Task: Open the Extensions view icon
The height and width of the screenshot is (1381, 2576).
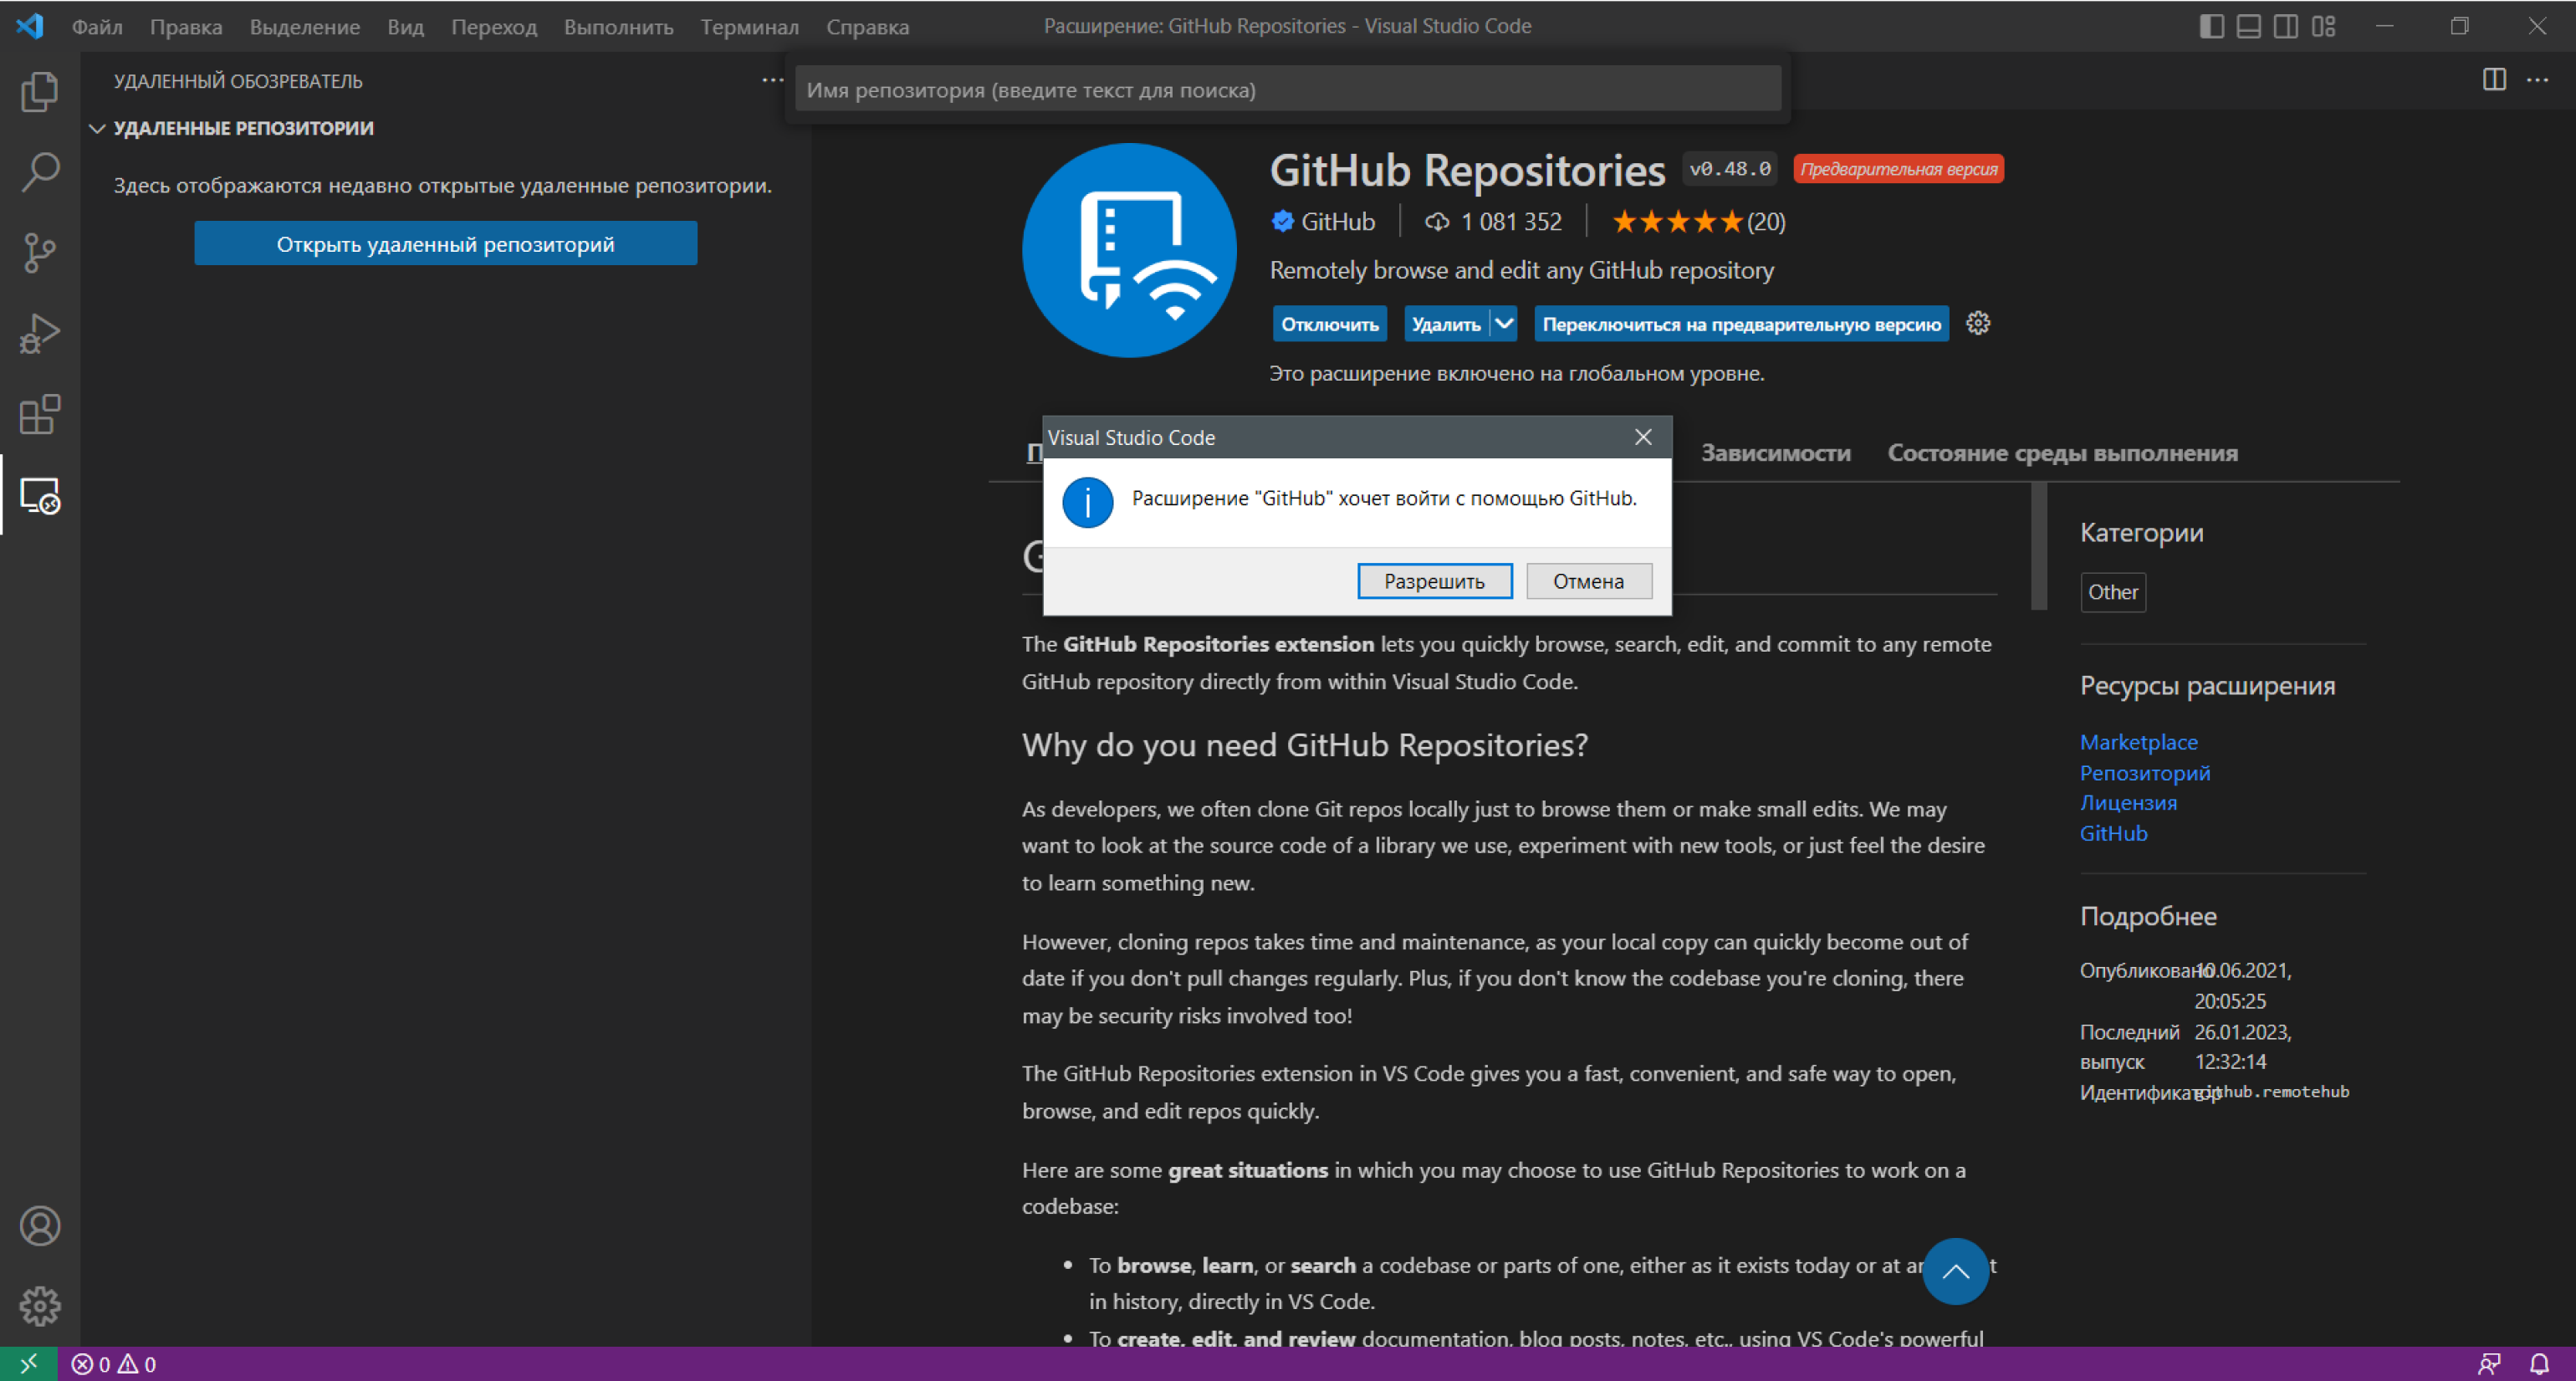Action: (x=40, y=414)
